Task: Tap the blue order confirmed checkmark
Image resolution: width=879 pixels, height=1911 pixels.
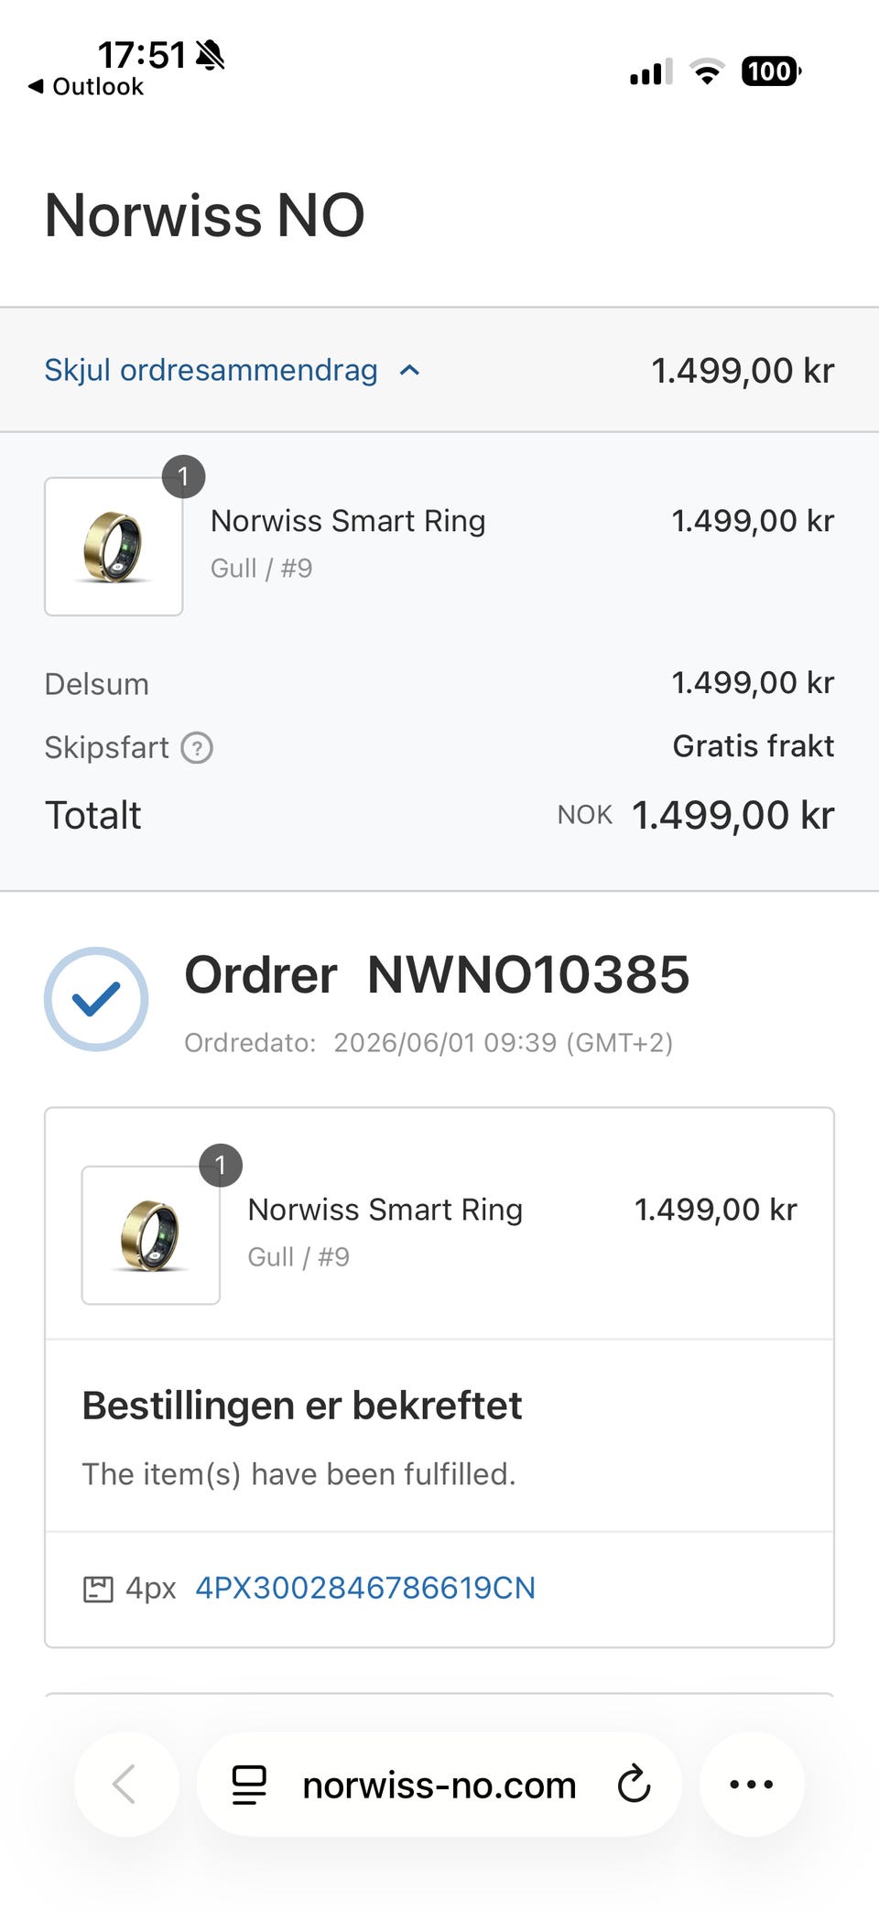Action: (x=96, y=999)
